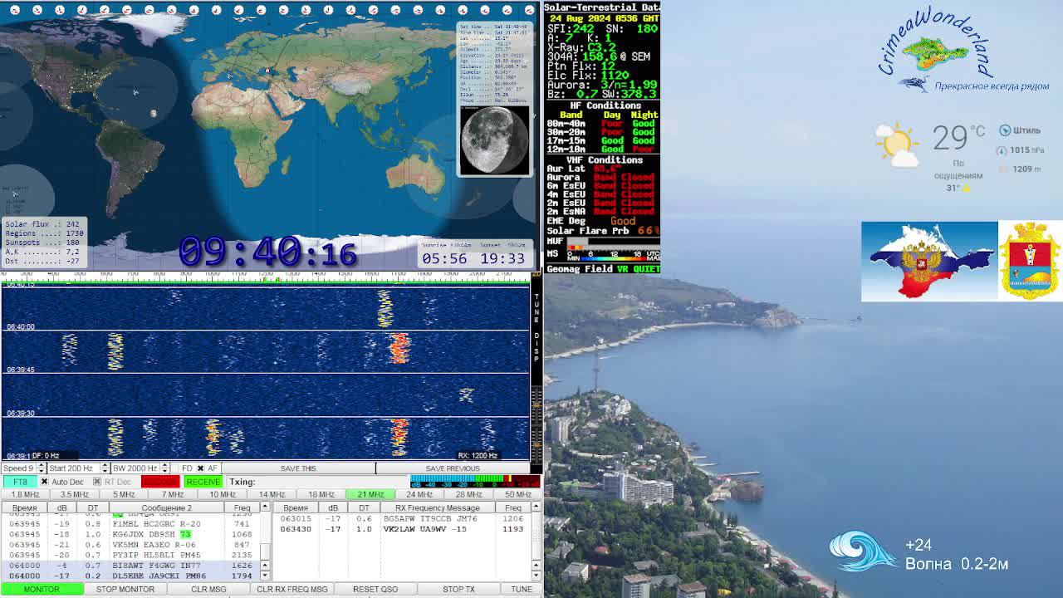Click the up arrow of the Сообщение 2 list scrollbar
The width and height of the screenshot is (1063, 598).
coord(265,507)
